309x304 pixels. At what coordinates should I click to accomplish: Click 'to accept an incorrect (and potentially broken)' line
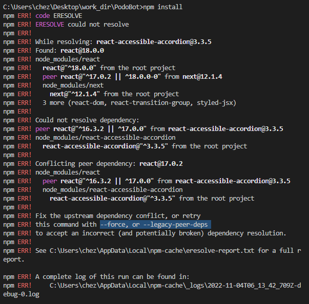point(161,233)
